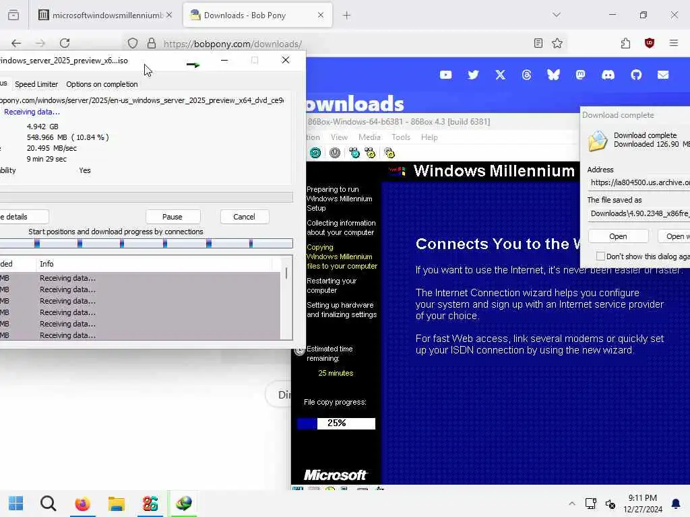Image resolution: width=690 pixels, height=517 pixels.
Task: Open the Firefox hamburger application menu
Action: [x=674, y=43]
